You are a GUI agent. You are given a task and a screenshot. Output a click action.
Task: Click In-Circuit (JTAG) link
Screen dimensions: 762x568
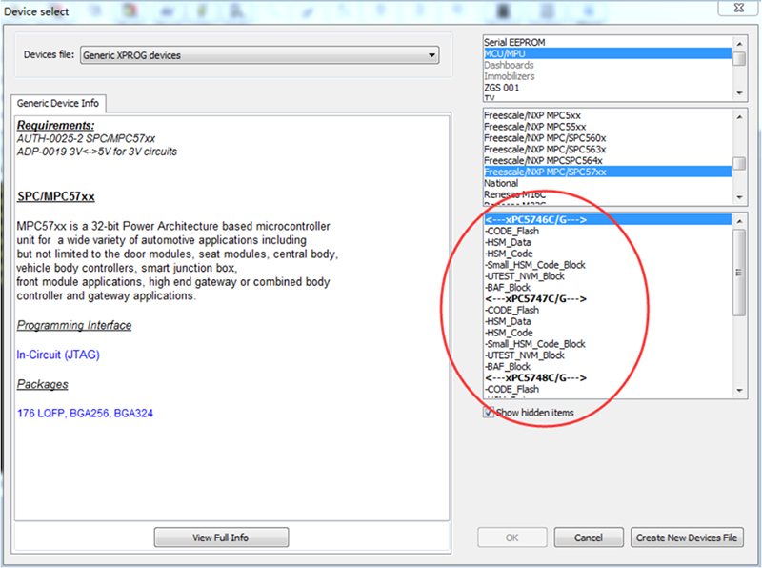[58, 355]
